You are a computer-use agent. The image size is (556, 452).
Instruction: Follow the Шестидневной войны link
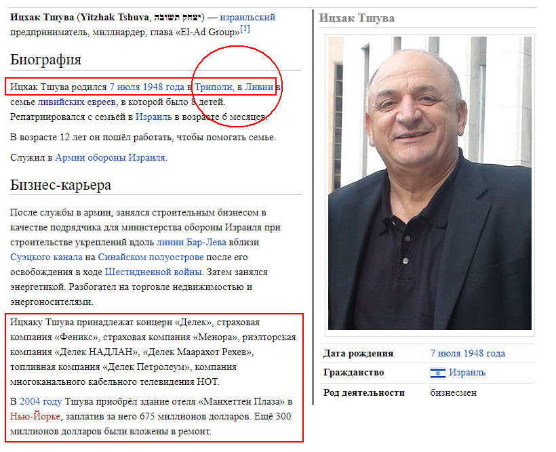point(153,272)
